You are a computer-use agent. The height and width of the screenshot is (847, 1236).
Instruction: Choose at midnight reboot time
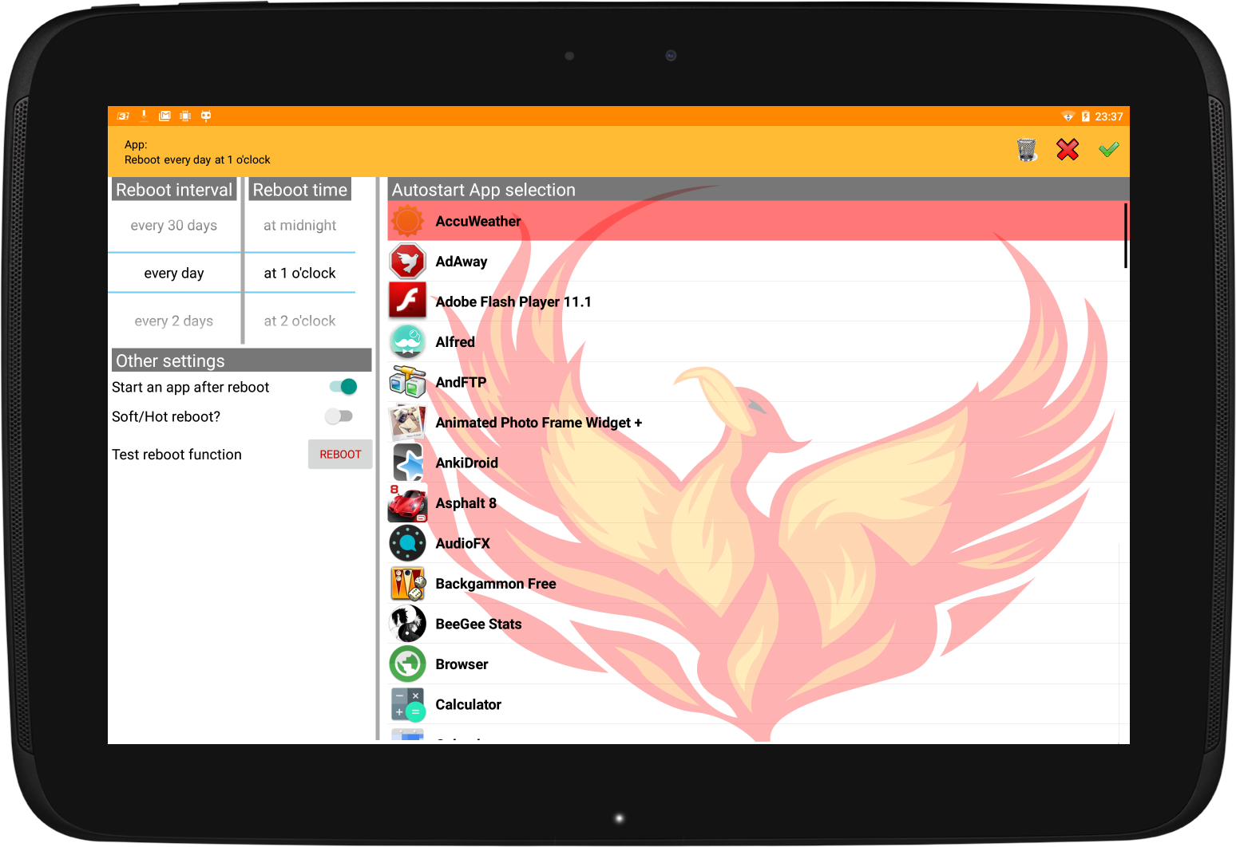[300, 226]
